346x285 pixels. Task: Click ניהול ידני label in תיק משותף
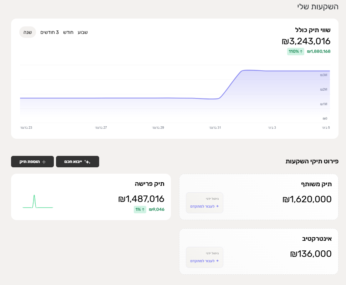point(212,199)
